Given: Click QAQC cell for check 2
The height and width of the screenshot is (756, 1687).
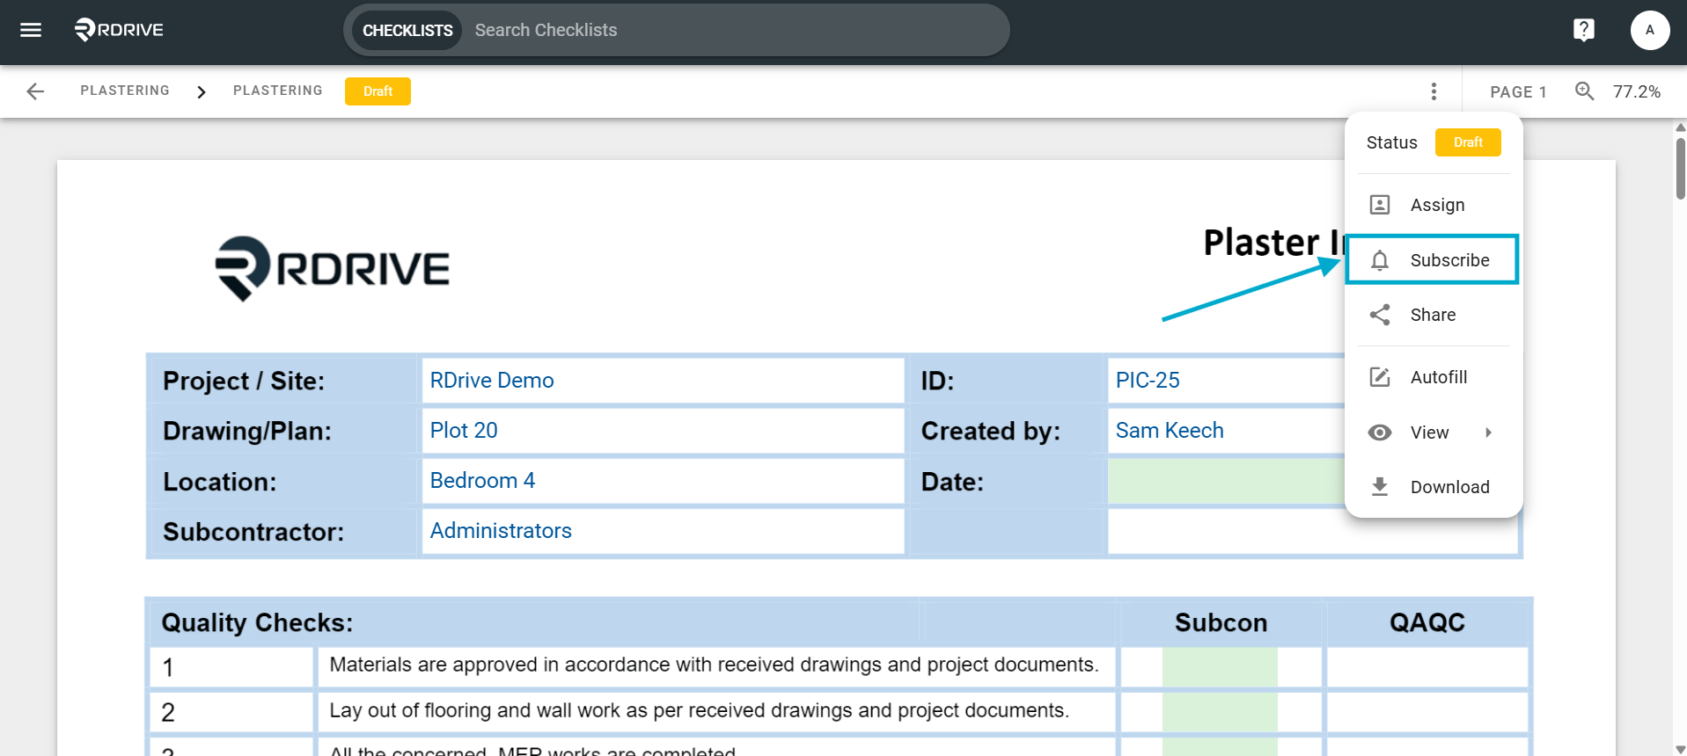Looking at the screenshot, I should [x=1427, y=712].
